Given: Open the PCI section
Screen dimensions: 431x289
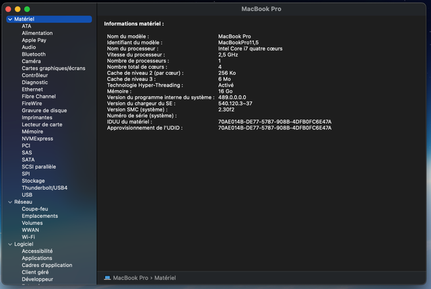Looking at the screenshot, I should point(26,146).
